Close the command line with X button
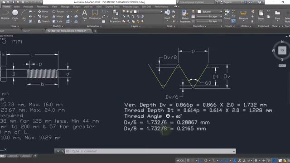The image size is (290, 163). [58, 151]
